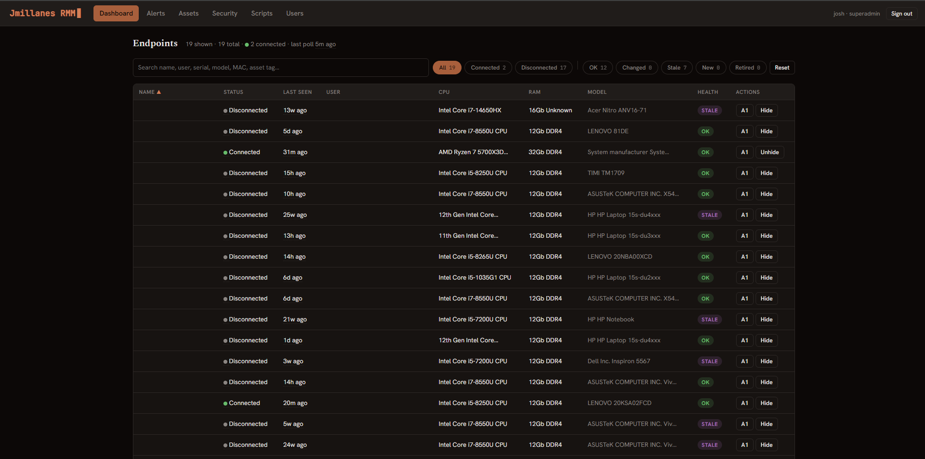Click the last poll 5m ago text
This screenshot has height=459, width=925.
[314, 44]
